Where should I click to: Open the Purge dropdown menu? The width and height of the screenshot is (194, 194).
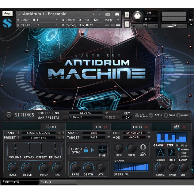pos(112,20)
